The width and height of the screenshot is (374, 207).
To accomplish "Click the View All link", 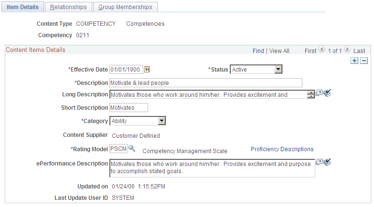I will (279, 51).
